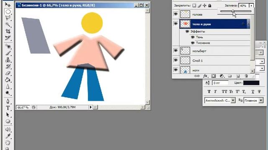Open the fx layer style menu
The image size is (268, 150).
coord(205,76)
